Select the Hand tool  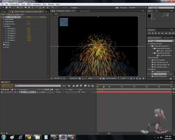pyautogui.click(x=6, y=8)
